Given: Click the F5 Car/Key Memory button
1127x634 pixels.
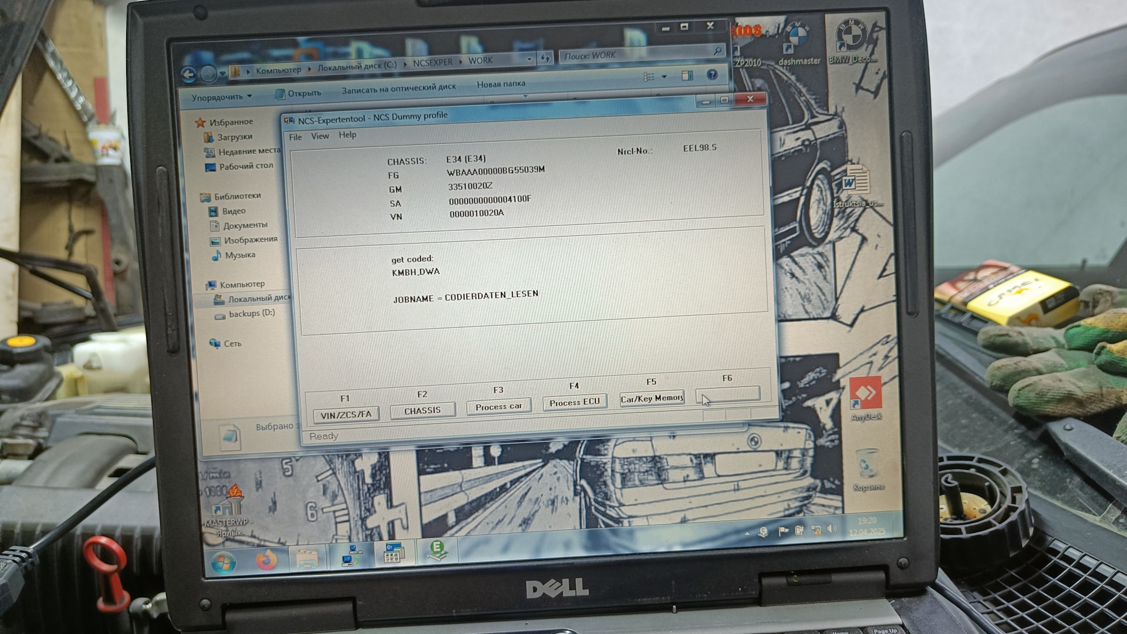Looking at the screenshot, I should point(652,398).
